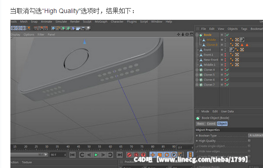Image resolution: width=263 pixels, height=168 pixels.
Task: Open the viewport Filter menu
Action: point(41,34)
